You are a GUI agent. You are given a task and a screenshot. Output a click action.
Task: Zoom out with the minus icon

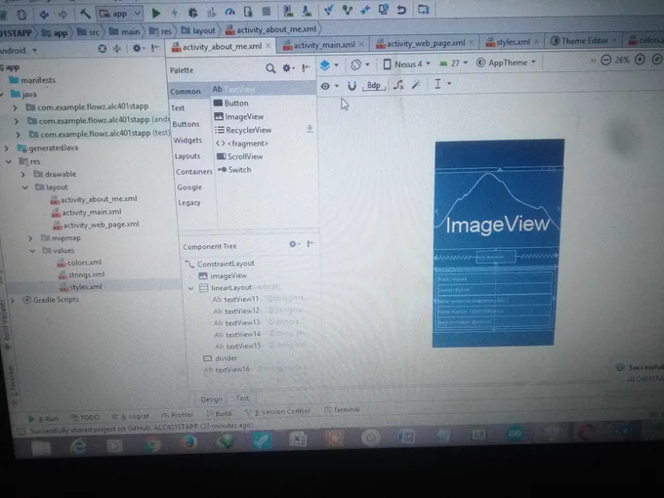(606, 61)
